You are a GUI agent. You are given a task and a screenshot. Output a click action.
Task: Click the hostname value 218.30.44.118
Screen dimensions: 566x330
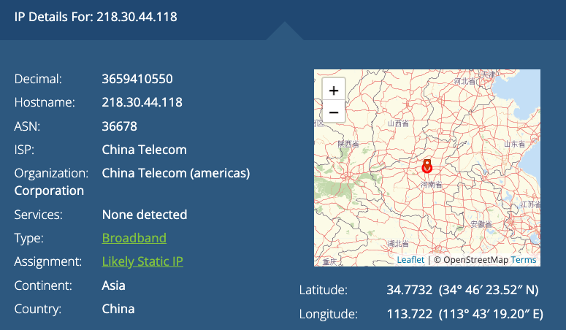(x=142, y=102)
